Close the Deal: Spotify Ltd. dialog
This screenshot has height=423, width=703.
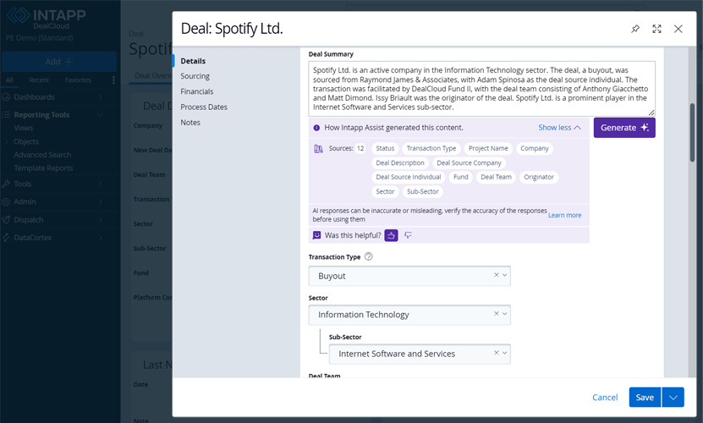pyautogui.click(x=678, y=29)
